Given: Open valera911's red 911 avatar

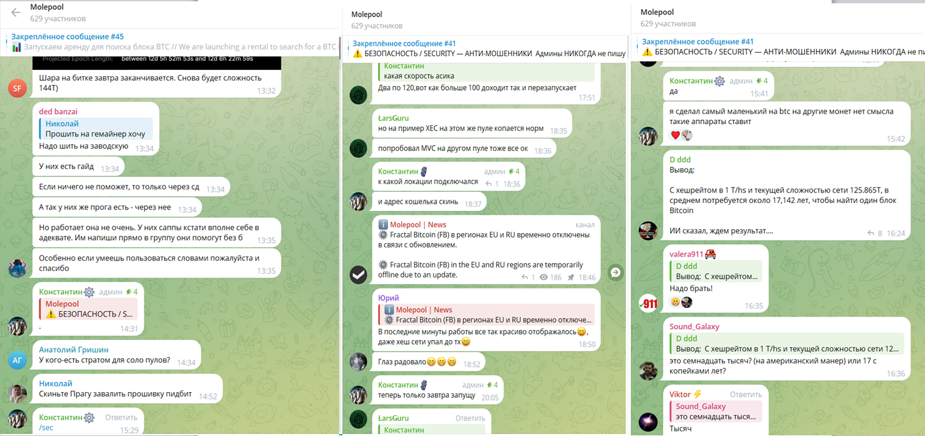Looking at the screenshot, I should click(648, 304).
